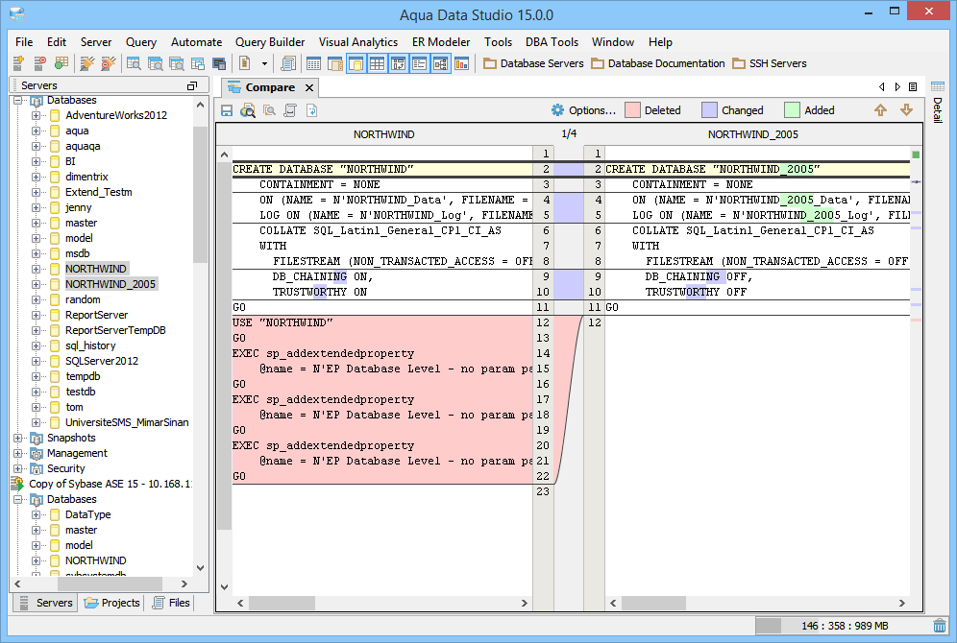
Task: Toggle the highlighted ER diagram view icon
Action: pyautogui.click(x=398, y=63)
